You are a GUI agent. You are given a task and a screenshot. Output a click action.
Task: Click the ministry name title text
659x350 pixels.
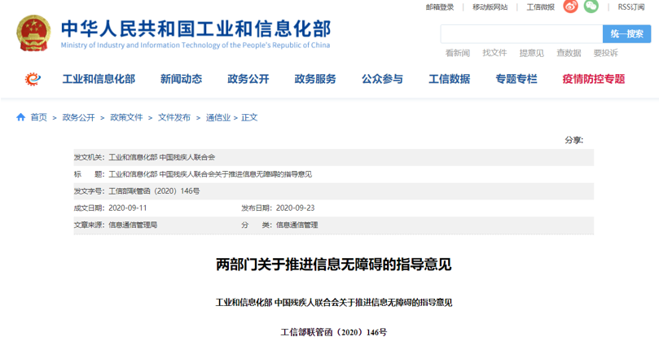coord(196,28)
